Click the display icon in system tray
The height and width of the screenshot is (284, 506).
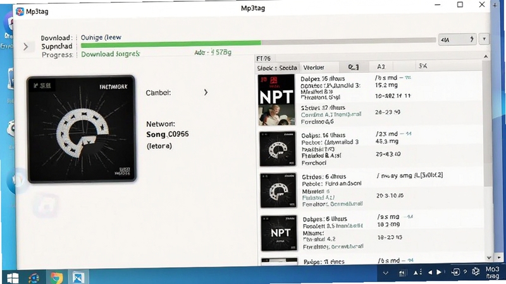coord(455,272)
